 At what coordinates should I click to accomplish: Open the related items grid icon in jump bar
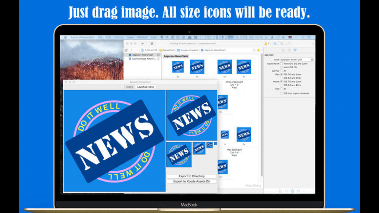coord(126,50)
